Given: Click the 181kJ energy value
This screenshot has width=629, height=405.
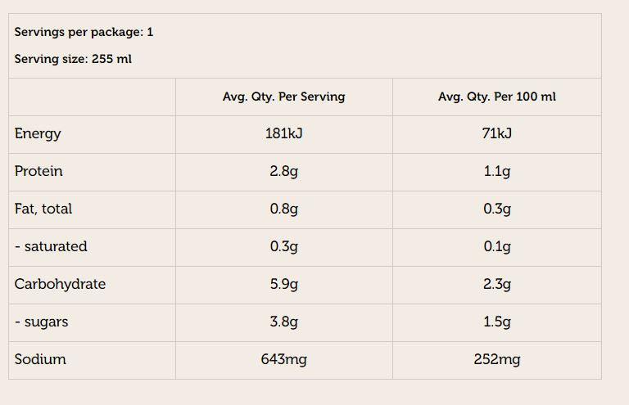Looking at the screenshot, I should [x=283, y=133].
